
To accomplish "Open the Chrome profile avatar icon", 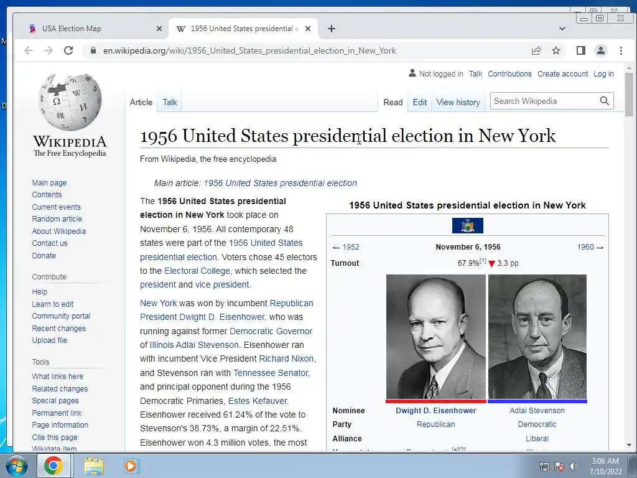I will [601, 50].
